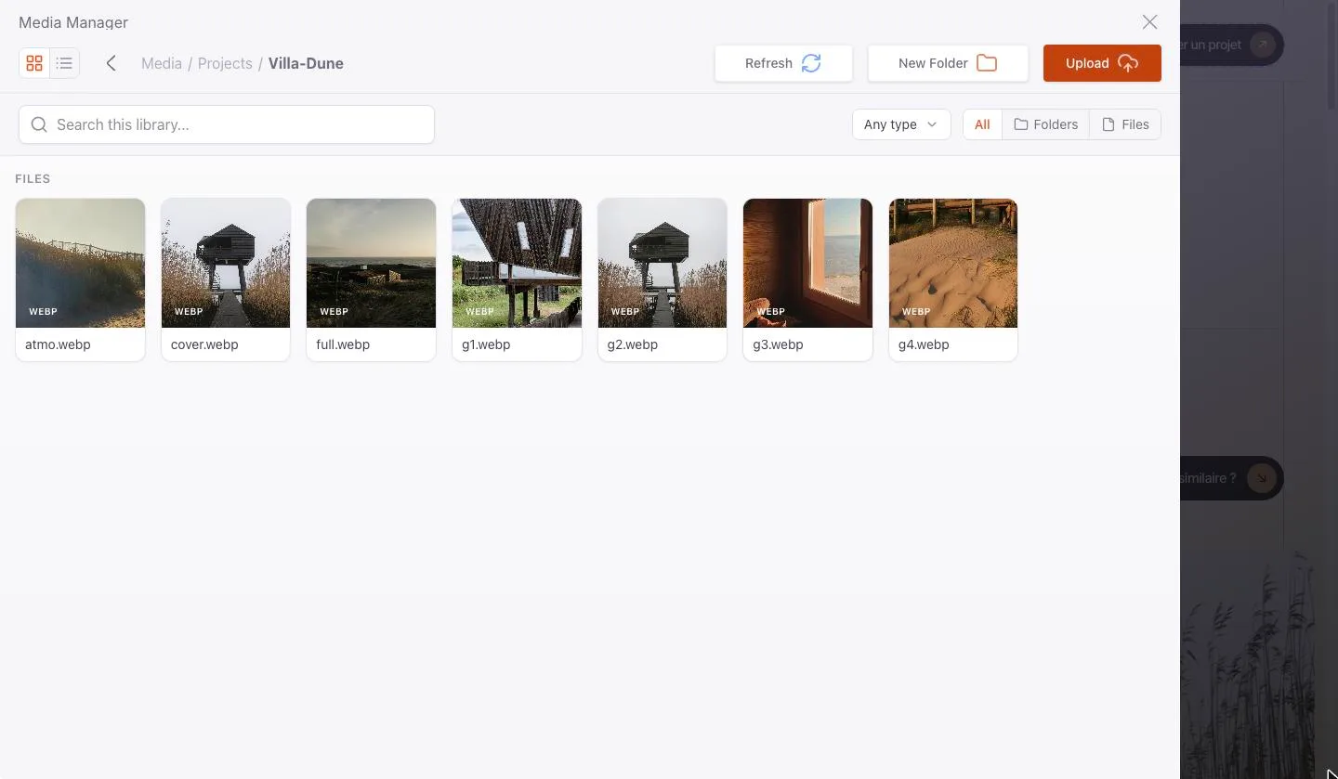Focus the Search this library field
Screen dimensions: 1338x779
[227, 124]
